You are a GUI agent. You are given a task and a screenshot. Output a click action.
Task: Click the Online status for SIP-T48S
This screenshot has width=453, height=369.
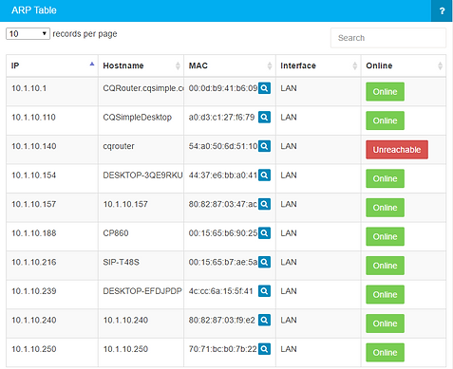385,266
